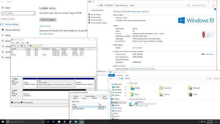Expand the Explorer address bar dropdown arrow

[208, 79]
